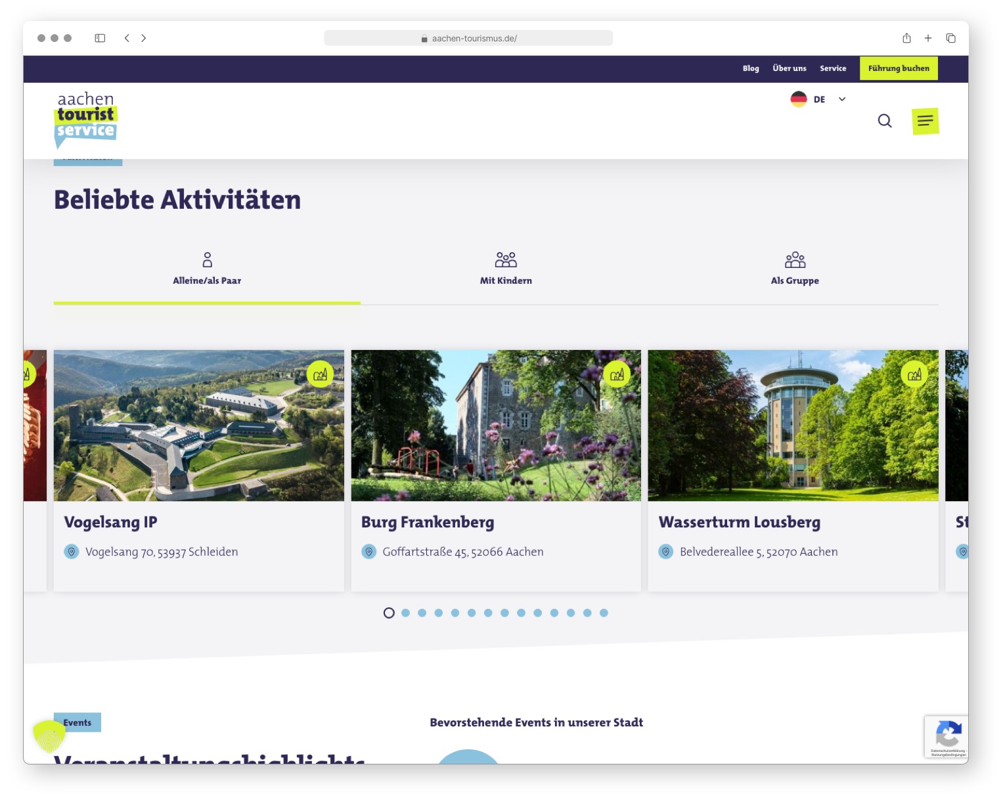Jump to the fourth carousel dot

[438, 613]
